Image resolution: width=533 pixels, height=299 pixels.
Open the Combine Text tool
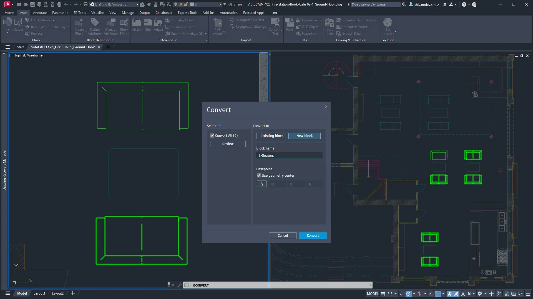(x=275, y=26)
